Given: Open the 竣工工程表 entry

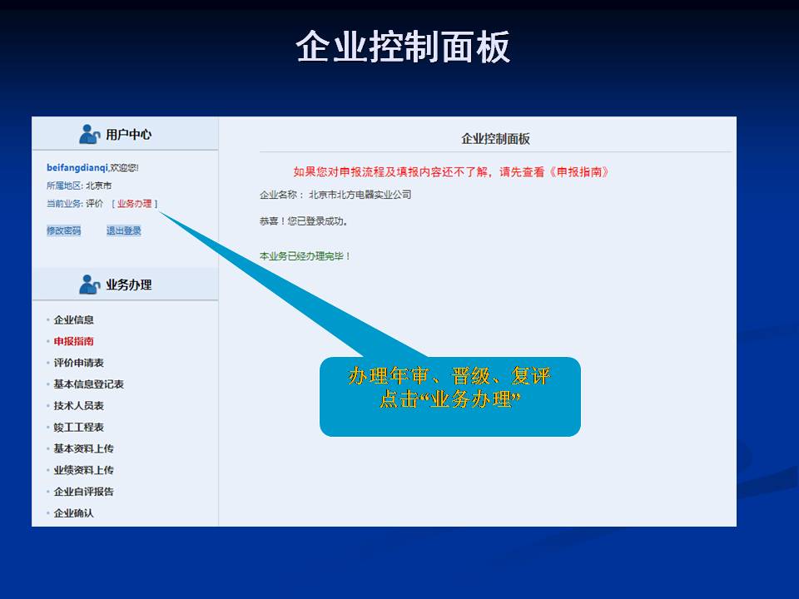Looking at the screenshot, I should [79, 427].
